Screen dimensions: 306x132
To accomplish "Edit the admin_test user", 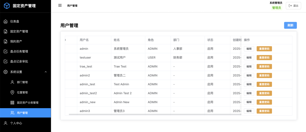I will coord(249,84).
